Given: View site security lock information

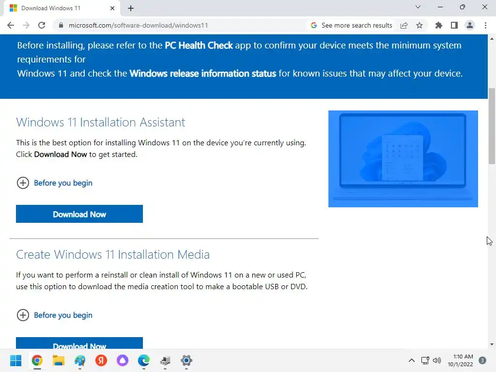Looking at the screenshot, I should tap(61, 25).
